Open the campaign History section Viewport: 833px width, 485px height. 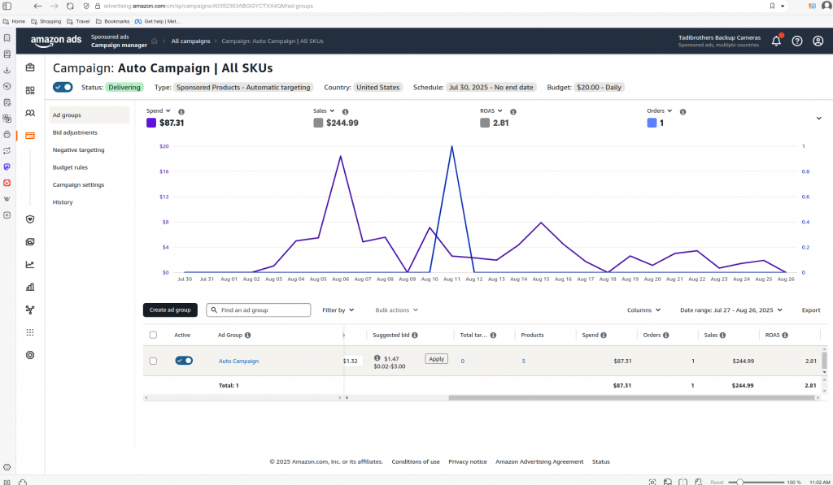(x=63, y=202)
